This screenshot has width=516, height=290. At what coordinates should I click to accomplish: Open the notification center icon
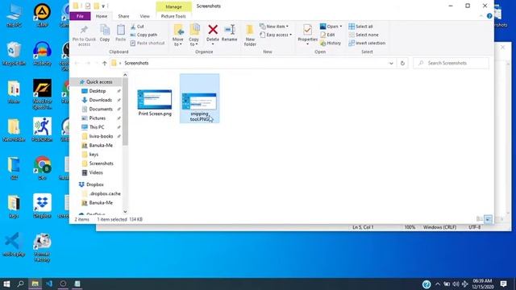tap(503, 284)
